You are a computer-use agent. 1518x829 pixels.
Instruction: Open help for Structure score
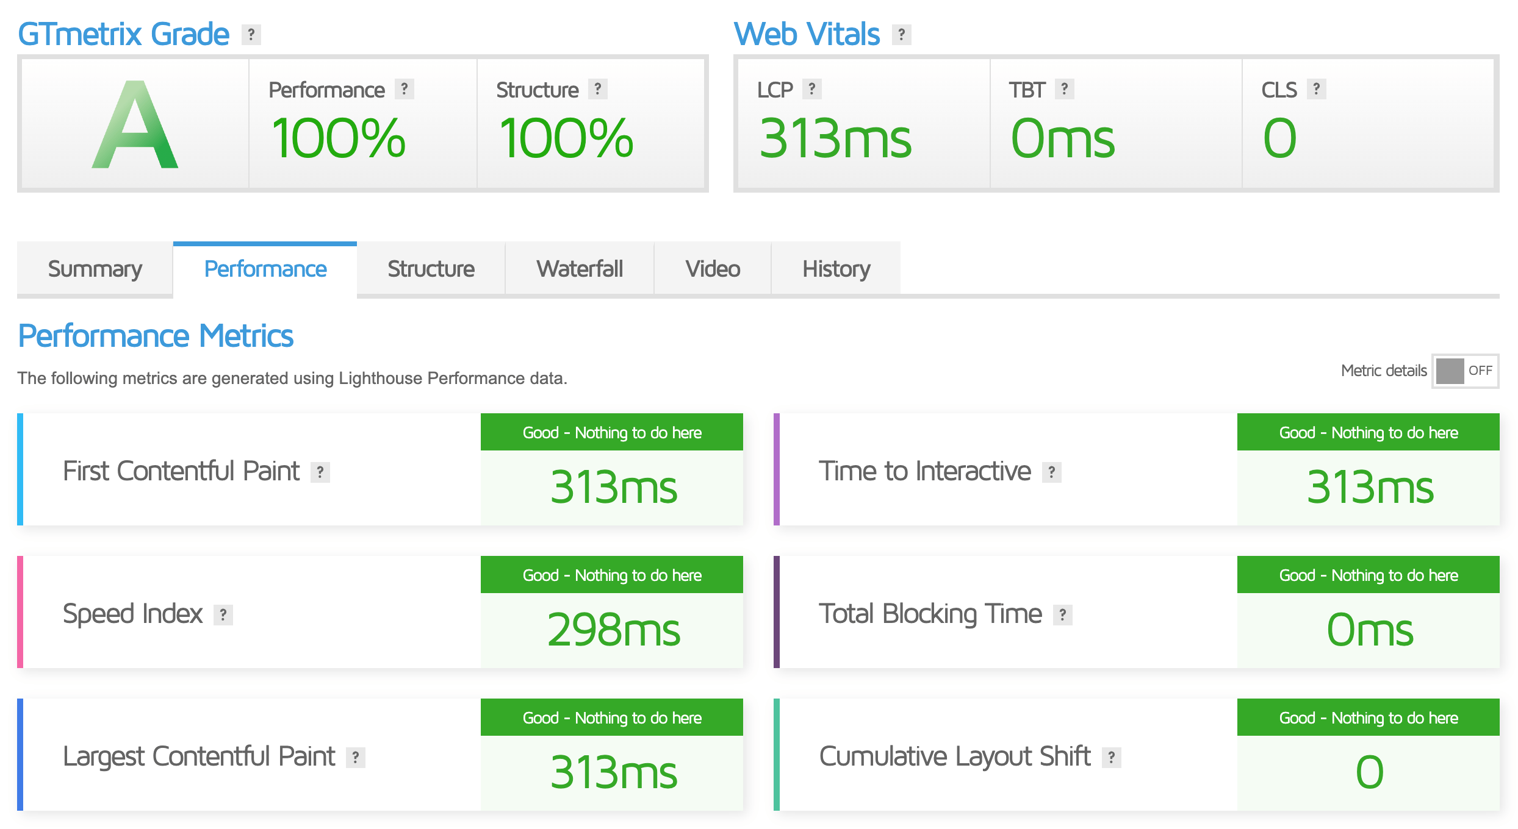tap(598, 89)
